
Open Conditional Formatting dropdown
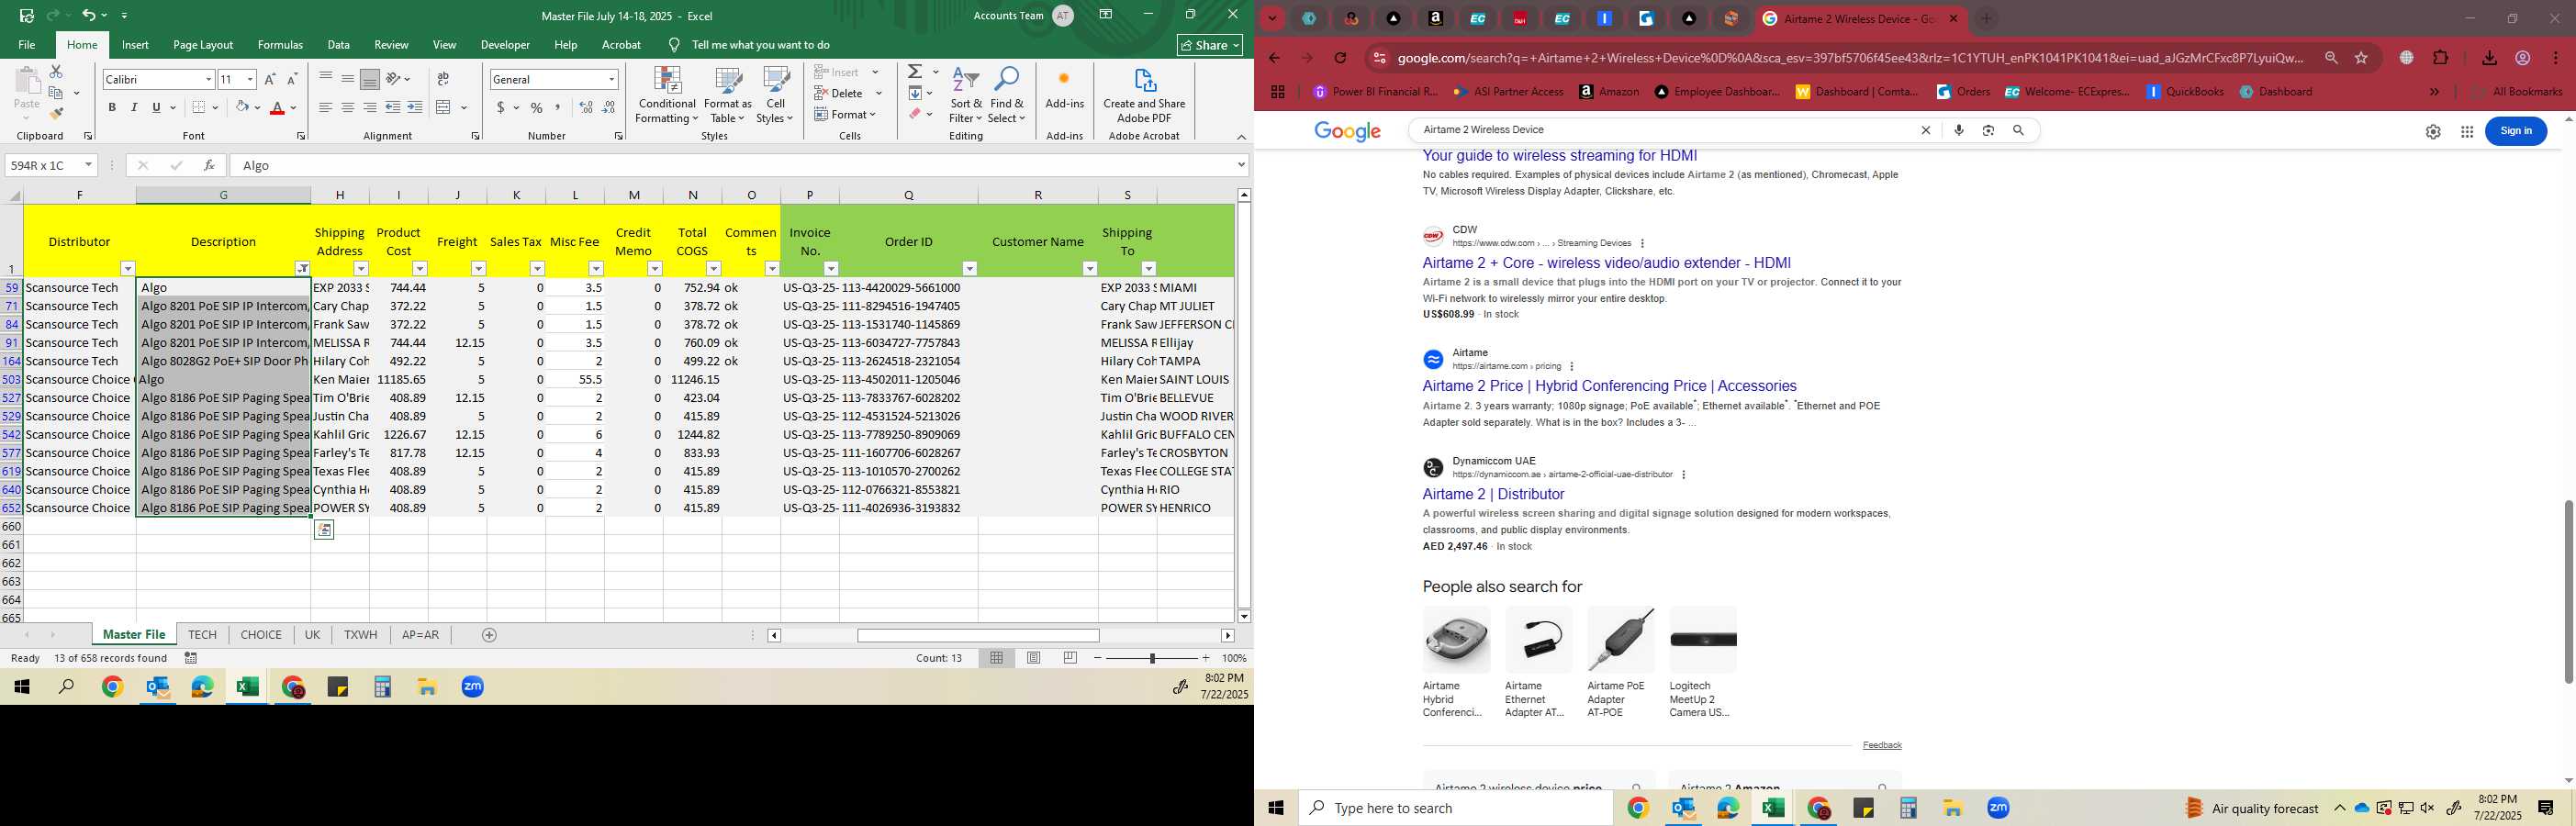coord(667,96)
